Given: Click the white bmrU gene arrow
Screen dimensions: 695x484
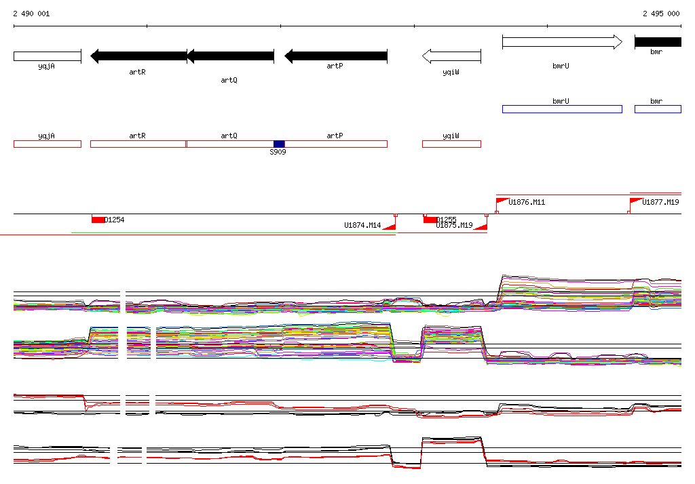Looking at the screenshot, I should point(562,42).
